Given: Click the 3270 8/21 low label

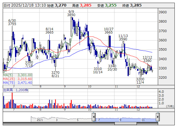Looking at the screenshot, I should pos(55,74).
